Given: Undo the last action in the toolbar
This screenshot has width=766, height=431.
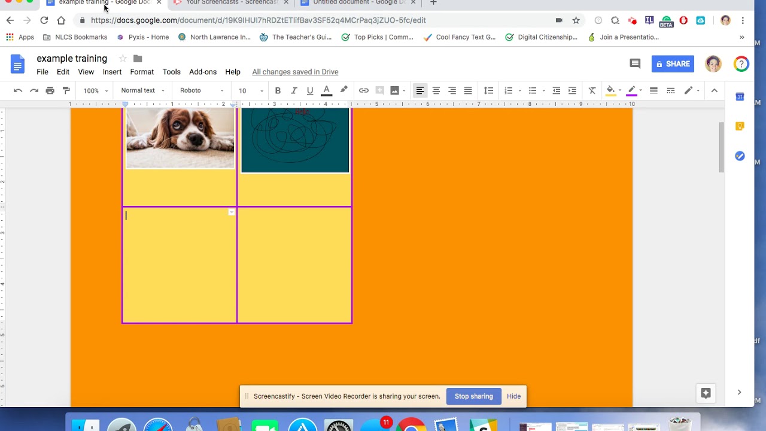Looking at the screenshot, I should click(x=18, y=90).
